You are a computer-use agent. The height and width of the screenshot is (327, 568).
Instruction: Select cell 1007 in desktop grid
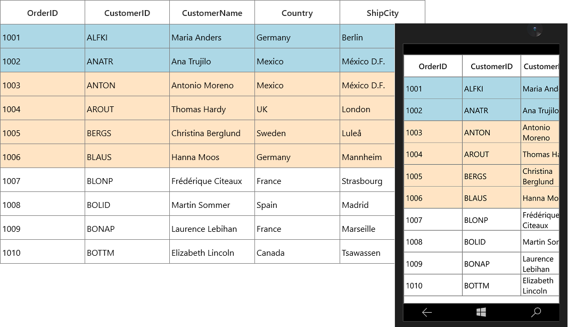point(43,180)
